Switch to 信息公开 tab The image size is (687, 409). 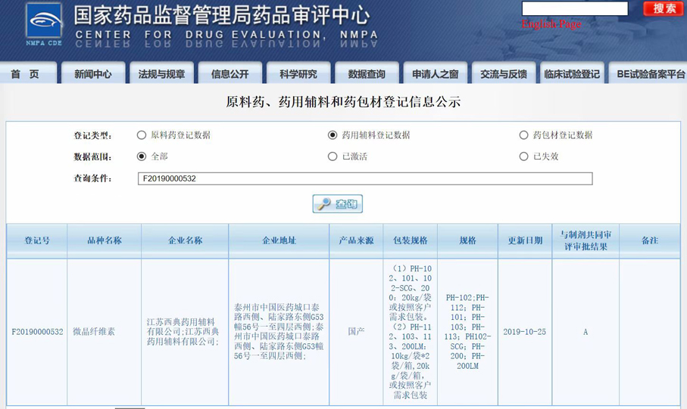[230, 74]
